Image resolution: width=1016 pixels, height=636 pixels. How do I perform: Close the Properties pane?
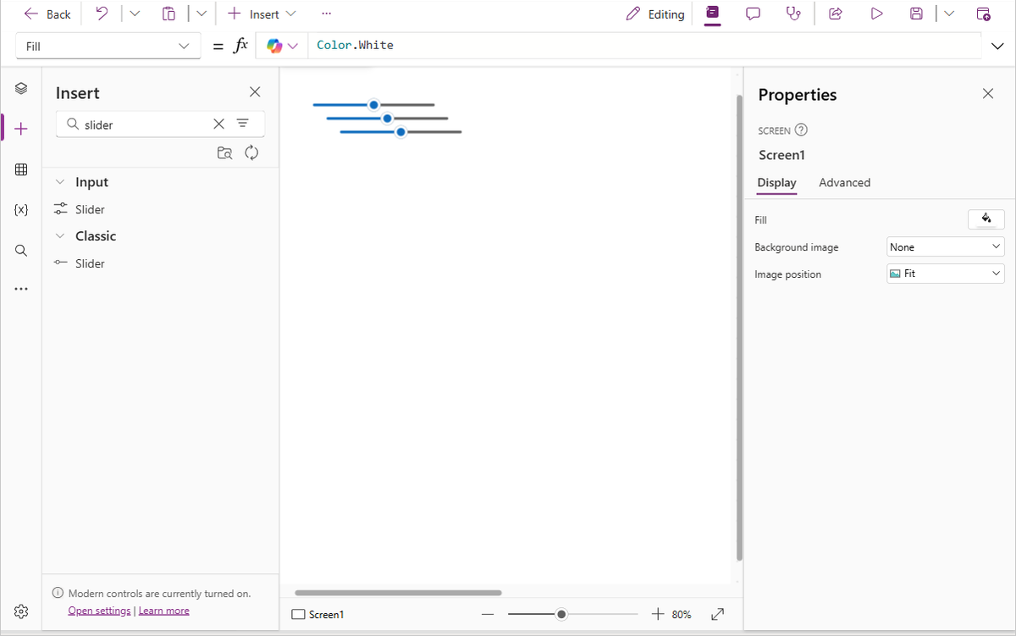(x=988, y=93)
